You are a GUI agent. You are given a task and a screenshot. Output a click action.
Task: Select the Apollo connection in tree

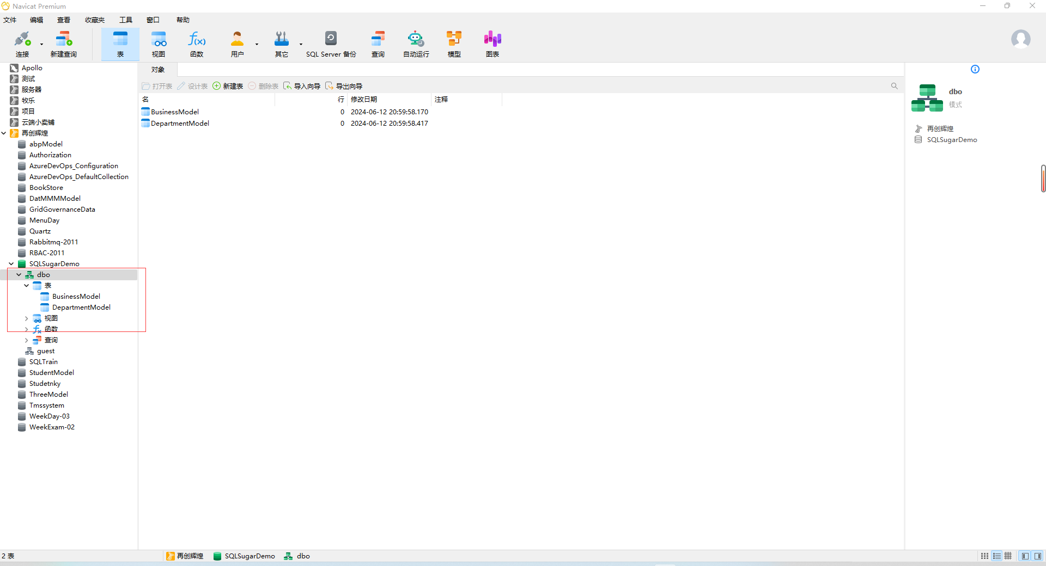pos(32,67)
